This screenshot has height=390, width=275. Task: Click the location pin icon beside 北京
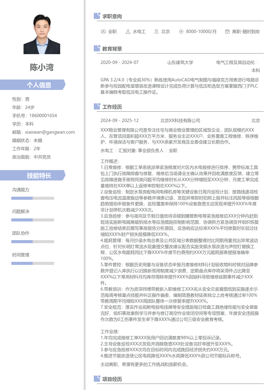(x=156, y=32)
